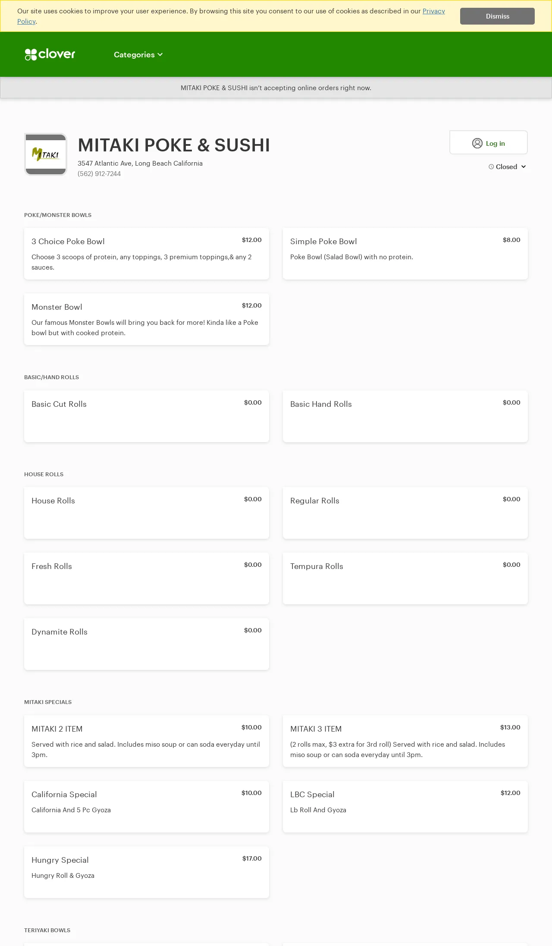The width and height of the screenshot is (552, 946).
Task: Expand the Closed hours chevron
Action: pos(524,167)
